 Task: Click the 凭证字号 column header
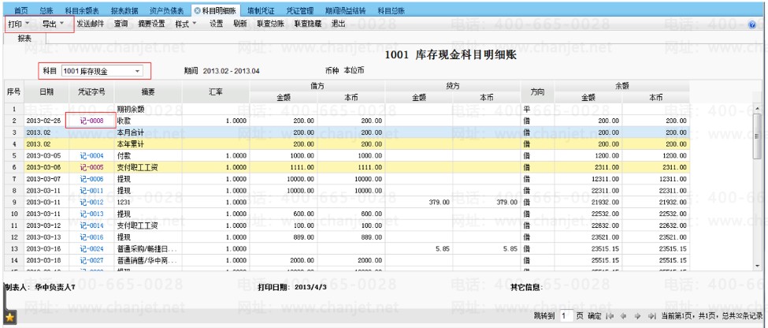91,91
